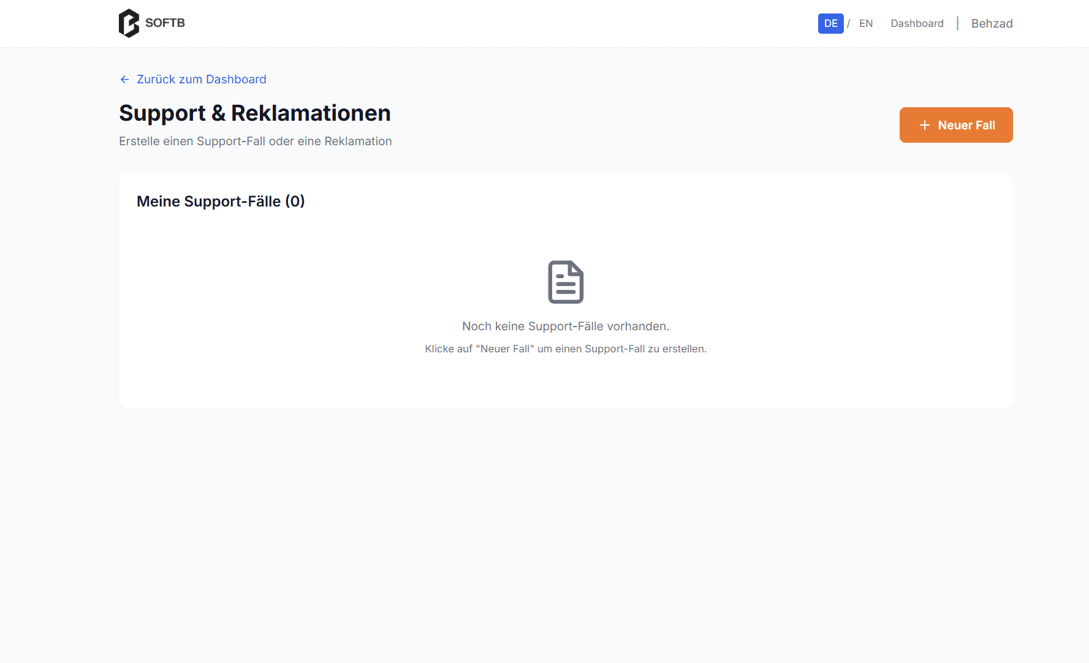Click the divider between Dashboard and Behzad
The width and height of the screenshot is (1089, 663).
point(957,23)
